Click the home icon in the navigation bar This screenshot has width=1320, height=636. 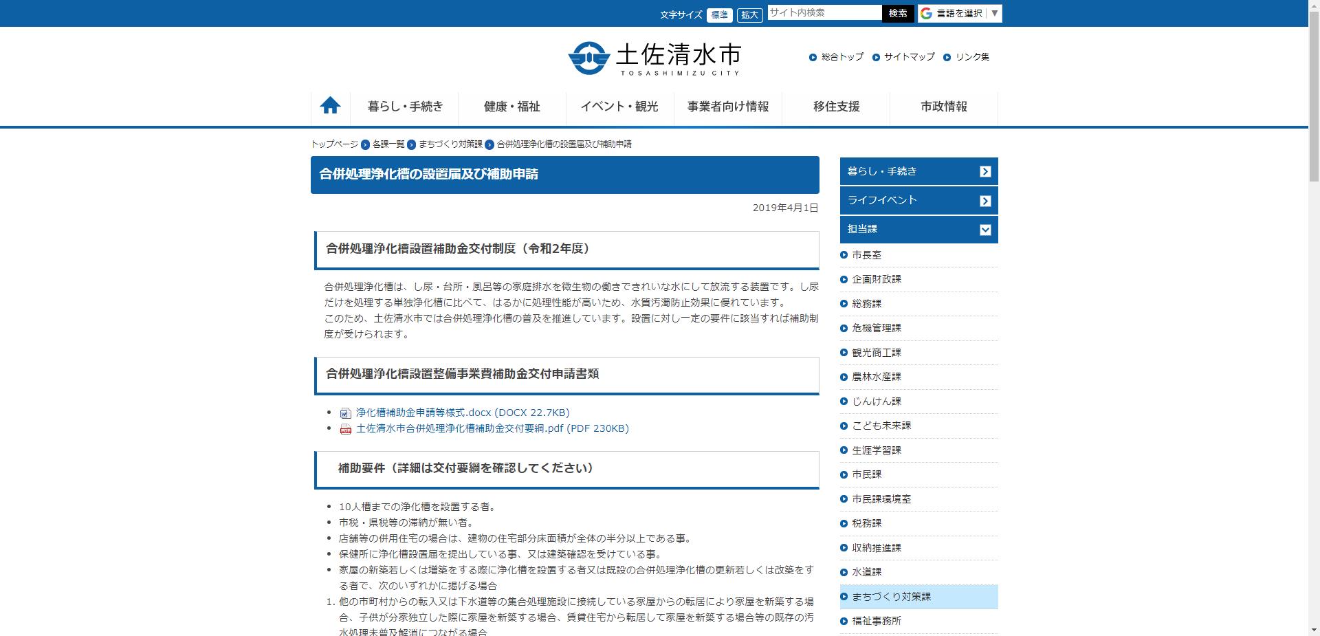click(x=330, y=105)
